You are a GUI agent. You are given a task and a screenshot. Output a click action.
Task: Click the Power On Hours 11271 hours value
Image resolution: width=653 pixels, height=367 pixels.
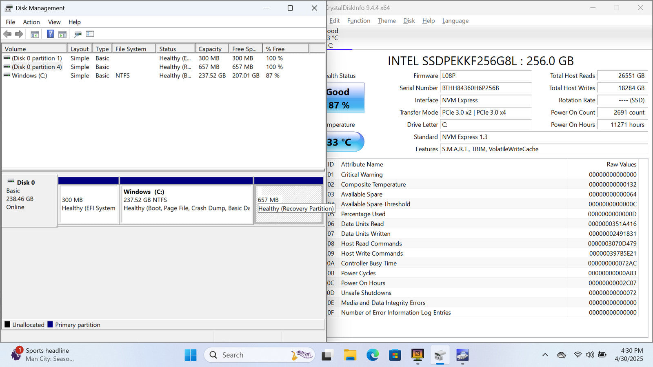622,125
